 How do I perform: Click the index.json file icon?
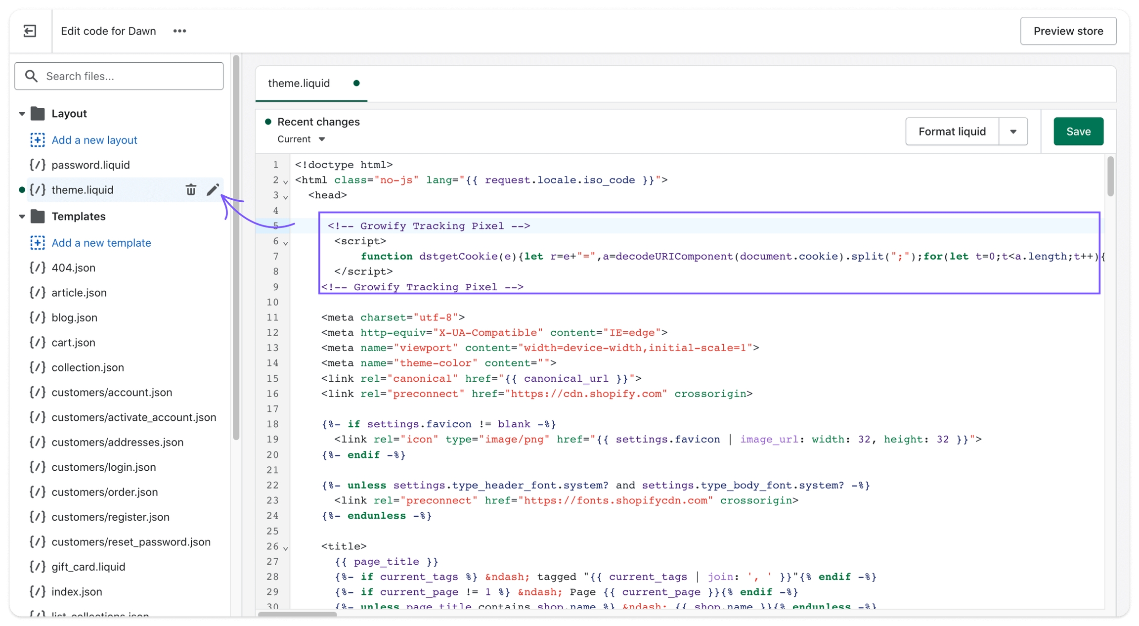click(x=38, y=591)
